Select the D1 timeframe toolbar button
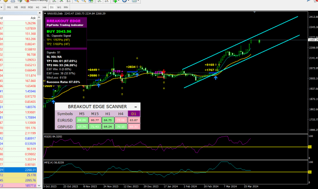 52,7
